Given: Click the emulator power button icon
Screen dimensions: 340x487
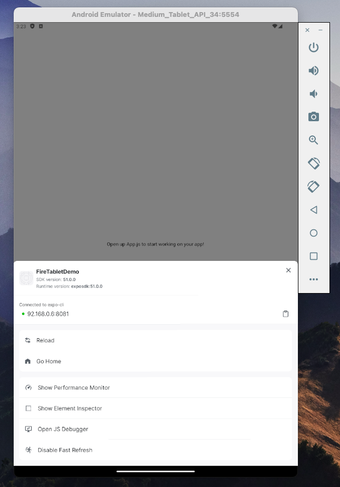Looking at the screenshot, I should 314,47.
